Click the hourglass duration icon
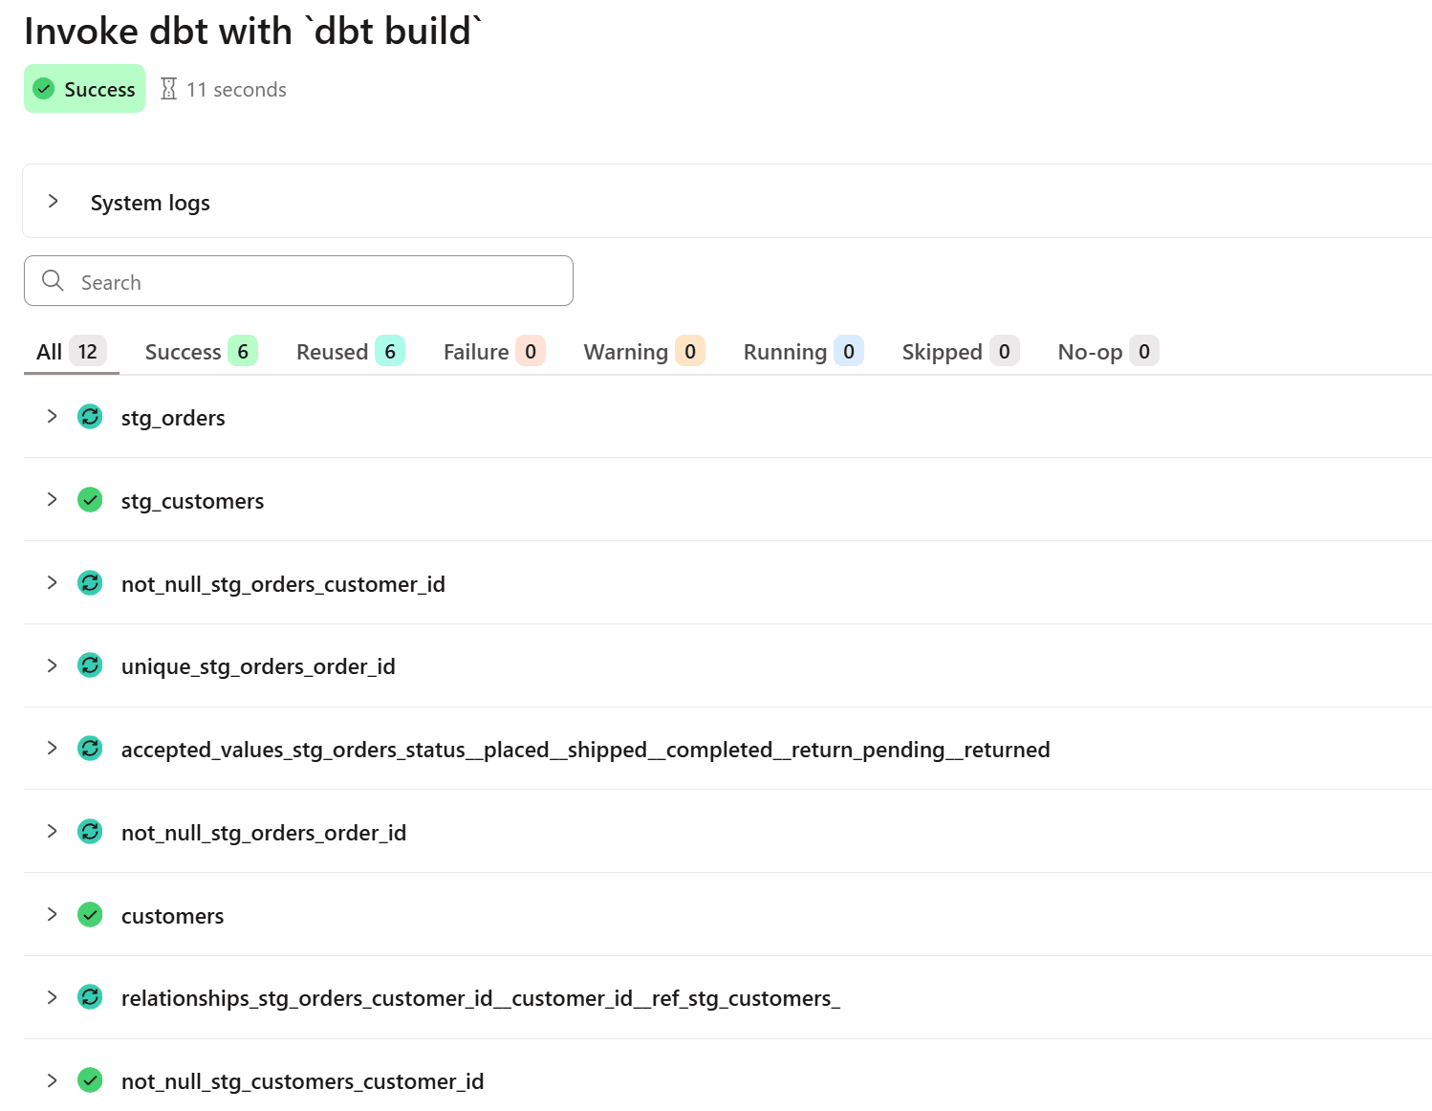 click(168, 89)
